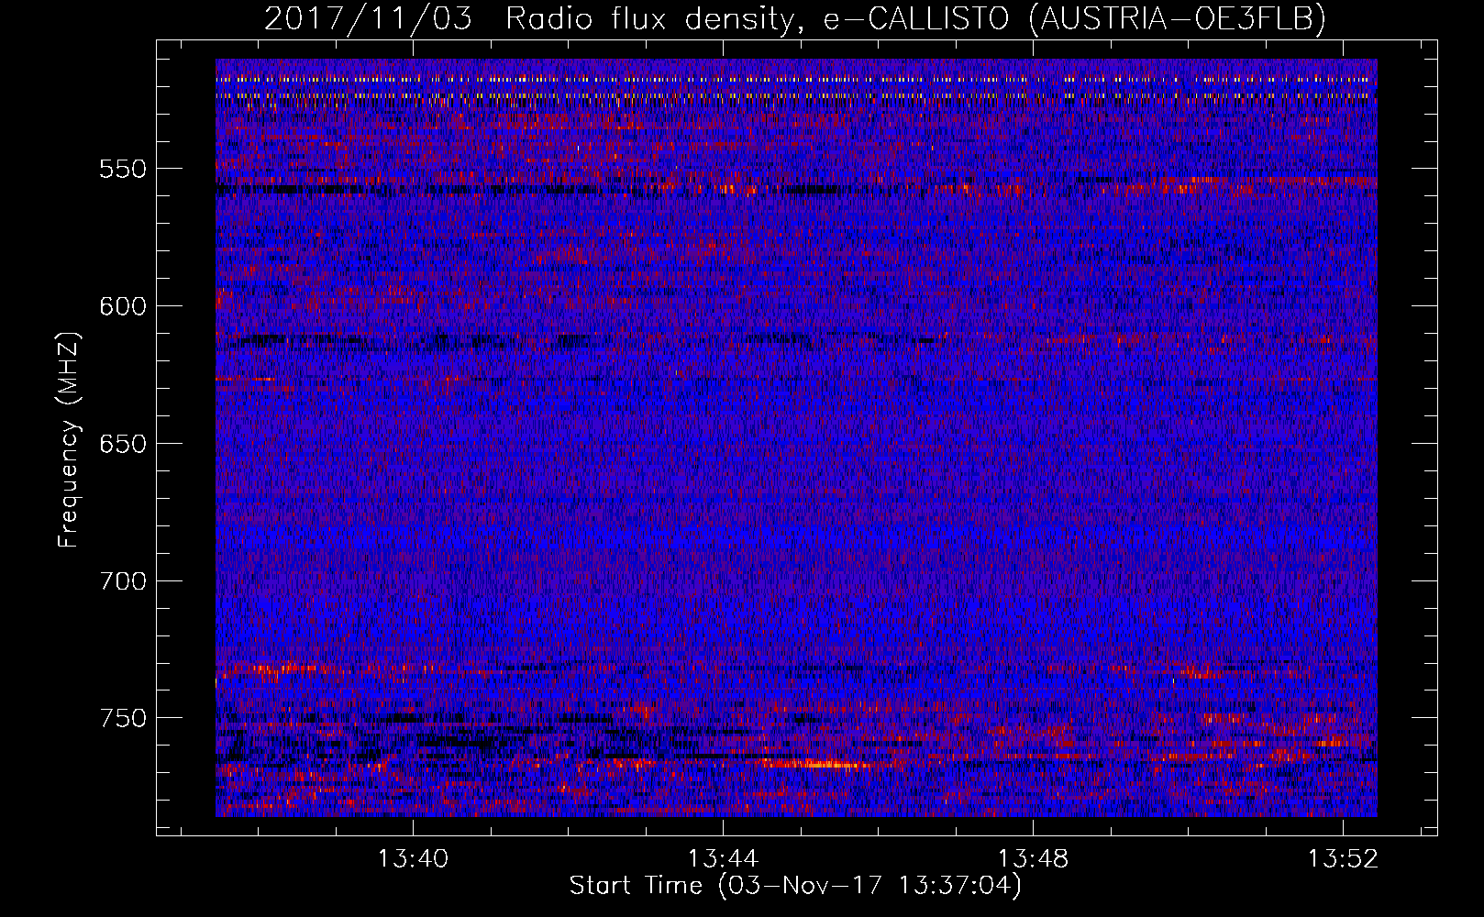Image resolution: width=1484 pixels, height=917 pixels.
Task: Click the 13:48 time tick label
Action: pyautogui.click(x=1034, y=859)
